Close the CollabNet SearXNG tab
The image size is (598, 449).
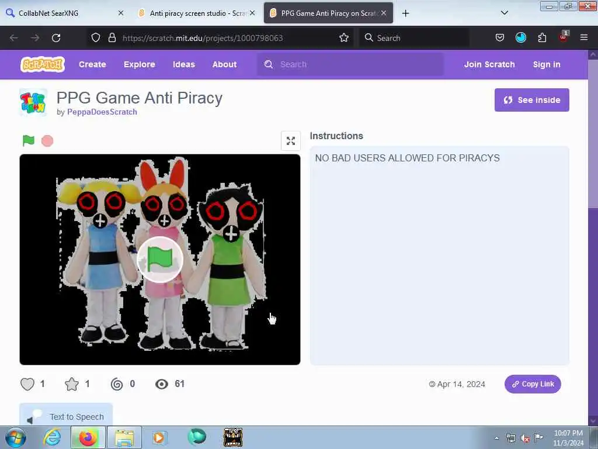120,13
